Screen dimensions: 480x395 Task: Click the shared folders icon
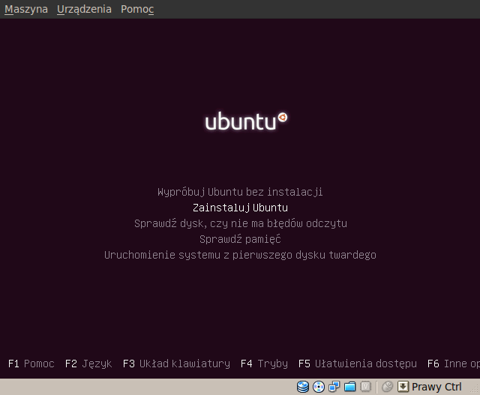pos(350,387)
